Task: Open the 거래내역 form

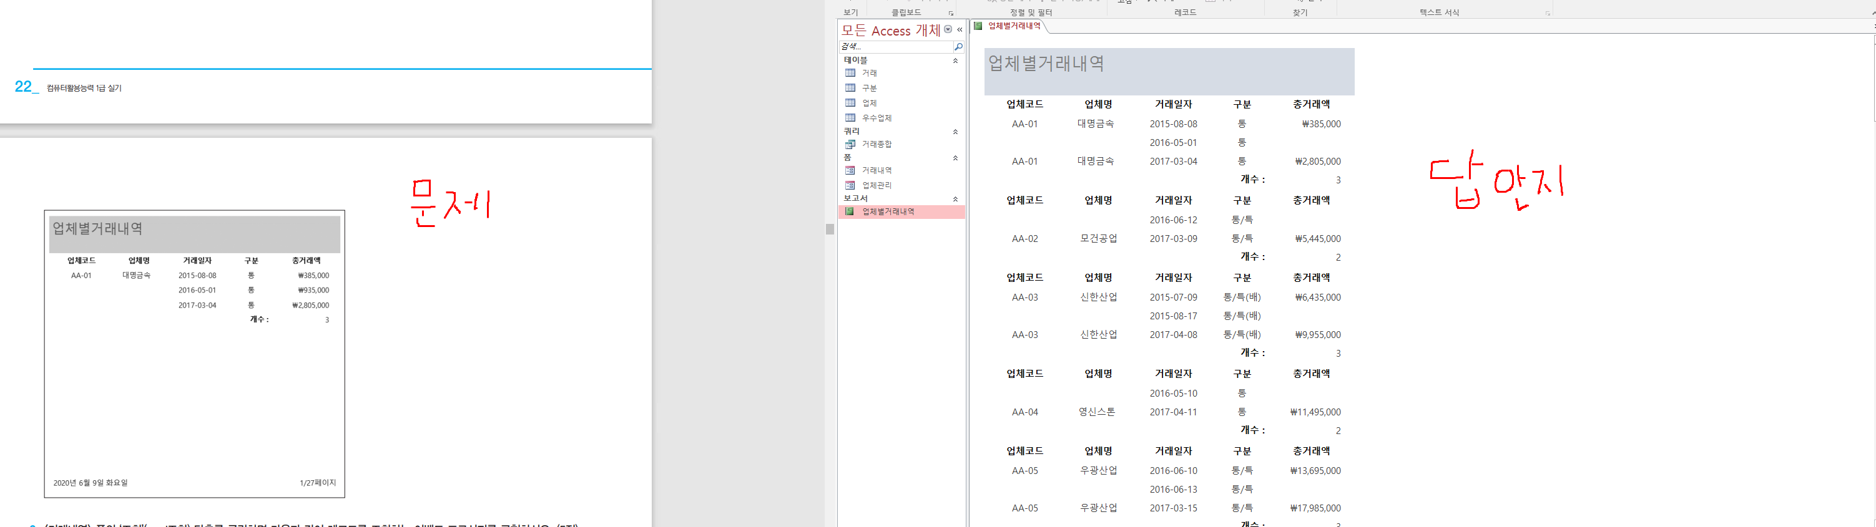Action: (876, 170)
